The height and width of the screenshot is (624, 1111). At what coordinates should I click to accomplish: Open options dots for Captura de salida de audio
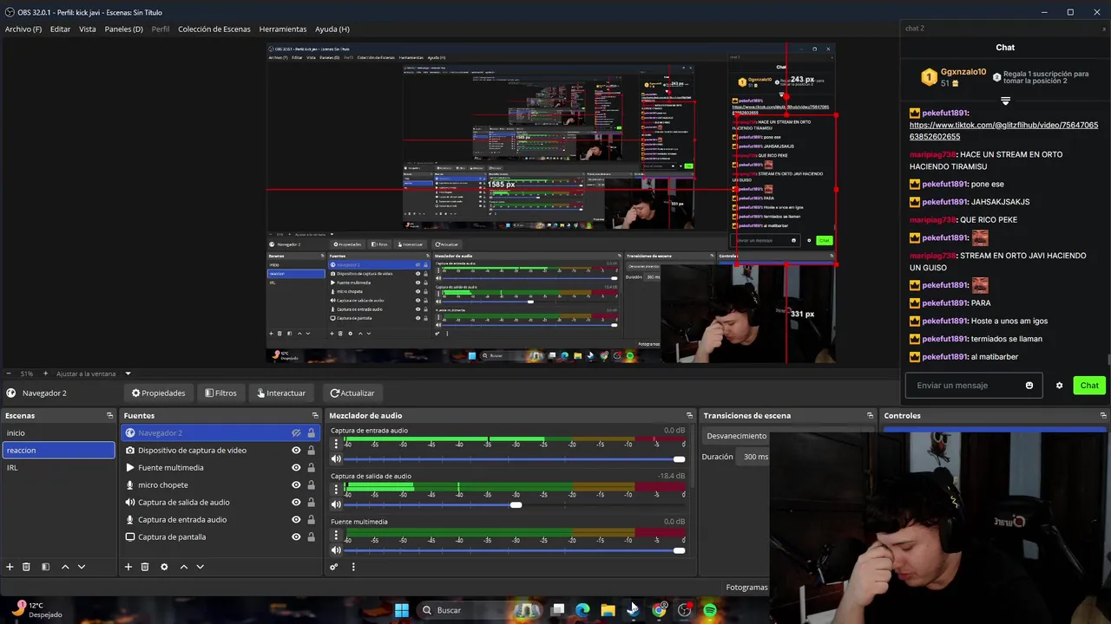tap(337, 490)
